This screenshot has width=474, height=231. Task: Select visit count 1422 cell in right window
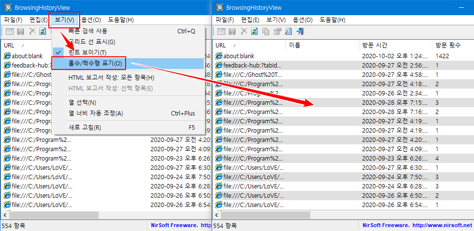tap(442, 56)
